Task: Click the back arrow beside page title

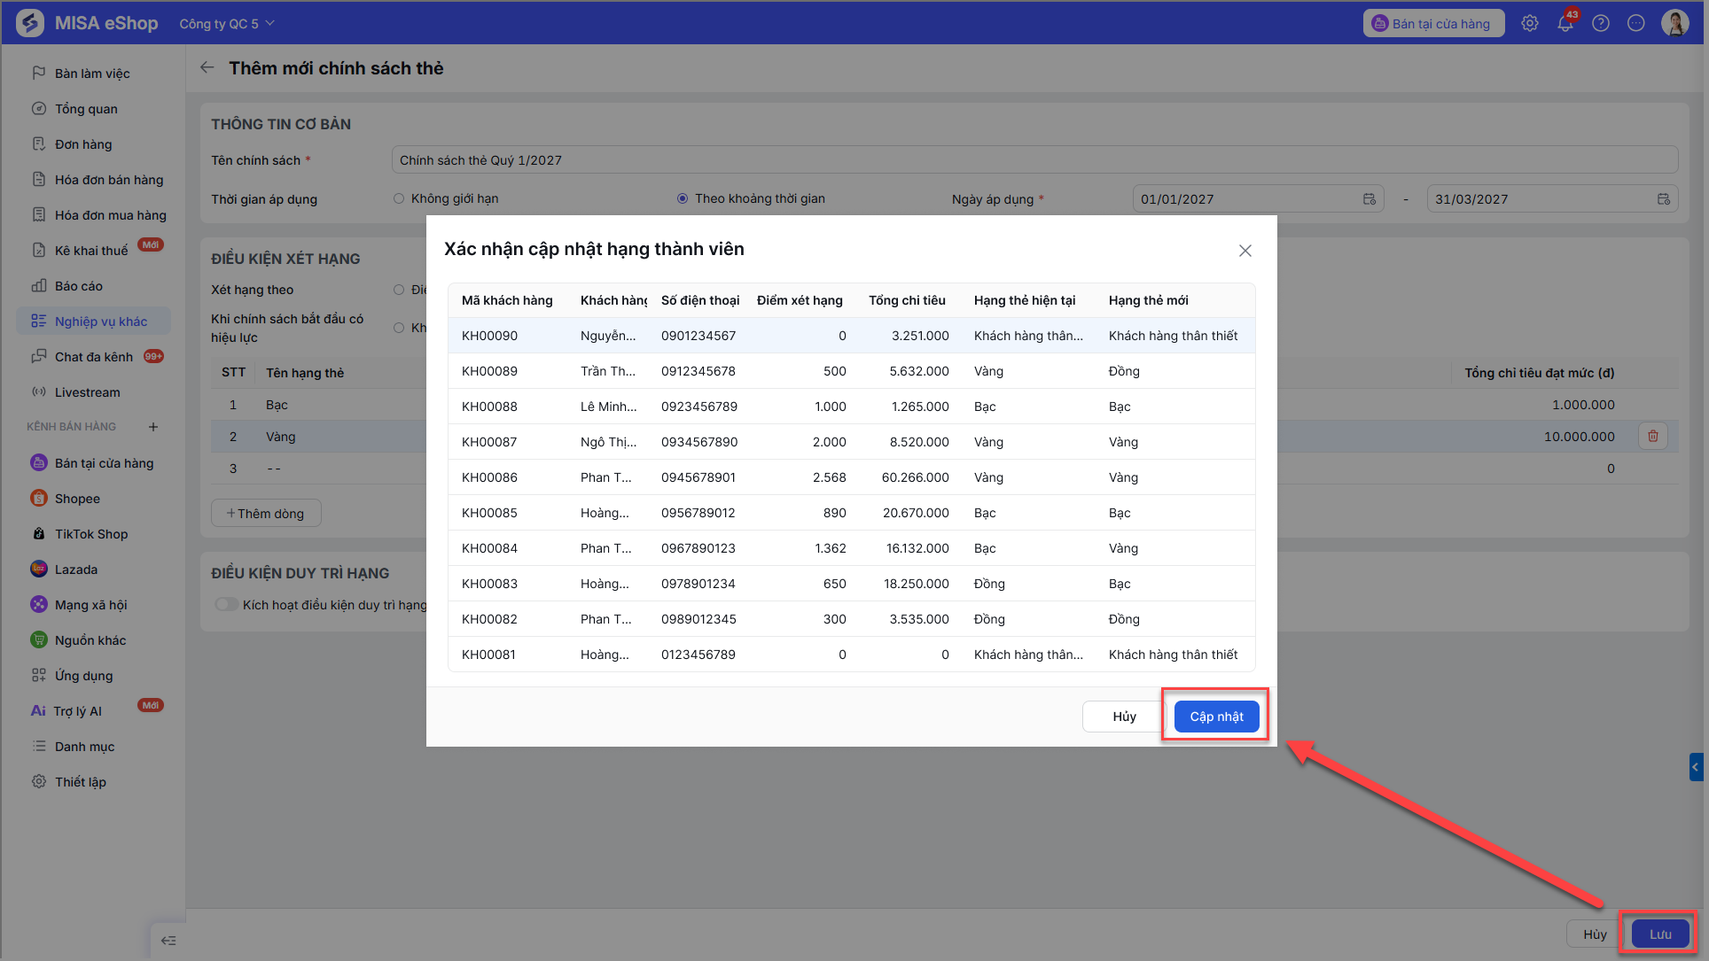Action: tap(207, 68)
